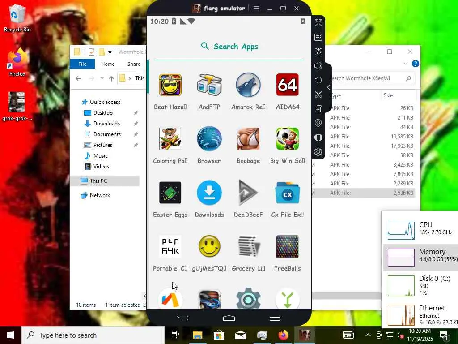Launch DeaDBeeF music player
The width and height of the screenshot is (458, 344).
[248, 193]
